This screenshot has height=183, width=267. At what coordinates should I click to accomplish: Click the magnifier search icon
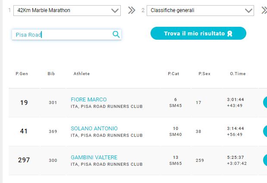coord(116,35)
